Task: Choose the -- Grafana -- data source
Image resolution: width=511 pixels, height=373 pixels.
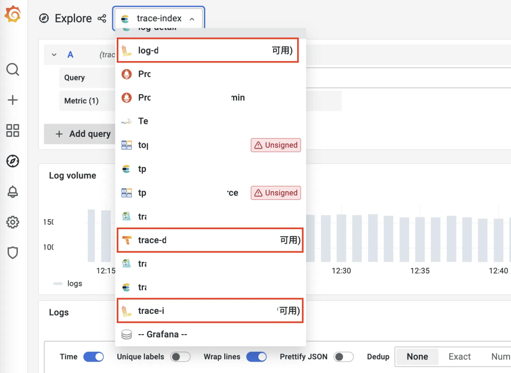Action: click(211, 335)
